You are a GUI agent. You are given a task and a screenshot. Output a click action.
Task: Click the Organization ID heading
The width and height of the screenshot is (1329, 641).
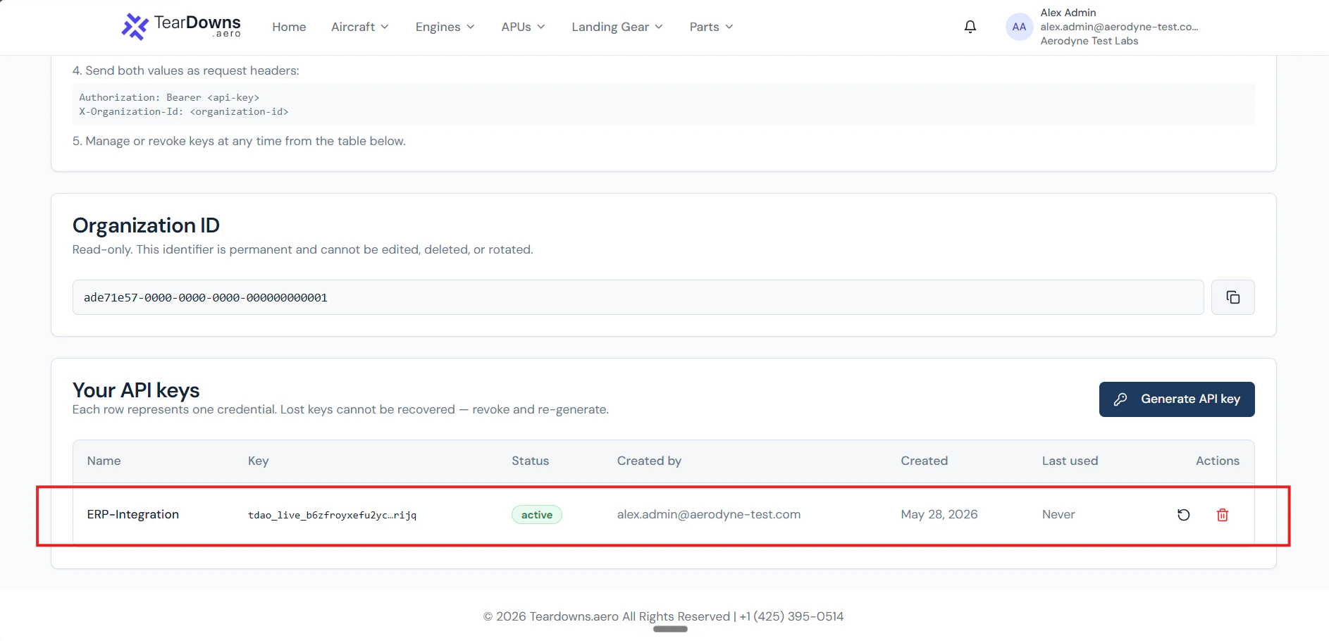(x=146, y=225)
